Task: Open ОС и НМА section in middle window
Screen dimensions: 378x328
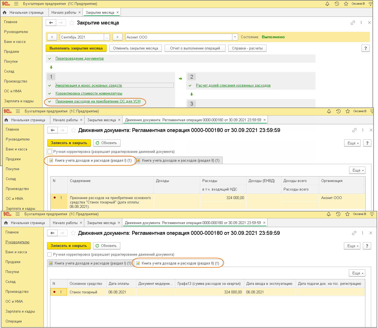Action: [x=15, y=199]
